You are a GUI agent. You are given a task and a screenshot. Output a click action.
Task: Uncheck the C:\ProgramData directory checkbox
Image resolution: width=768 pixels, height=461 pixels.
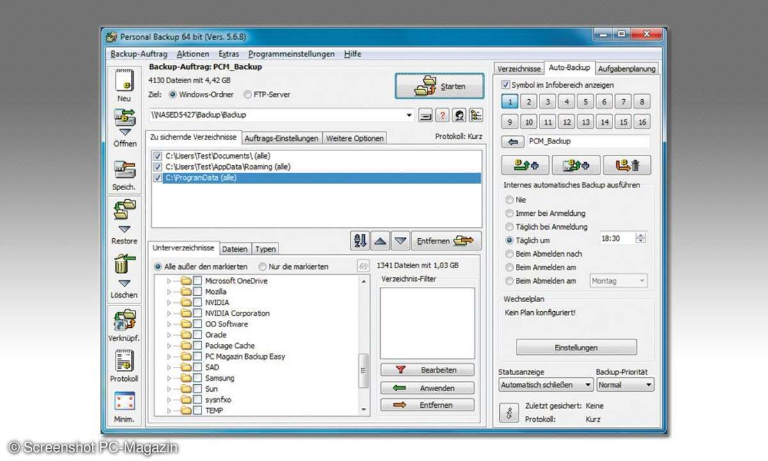coord(158,178)
